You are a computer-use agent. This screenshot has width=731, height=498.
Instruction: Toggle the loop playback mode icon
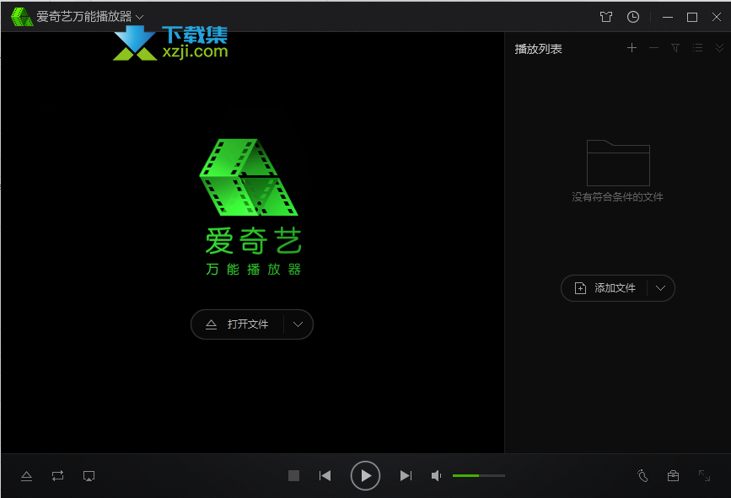click(x=58, y=475)
